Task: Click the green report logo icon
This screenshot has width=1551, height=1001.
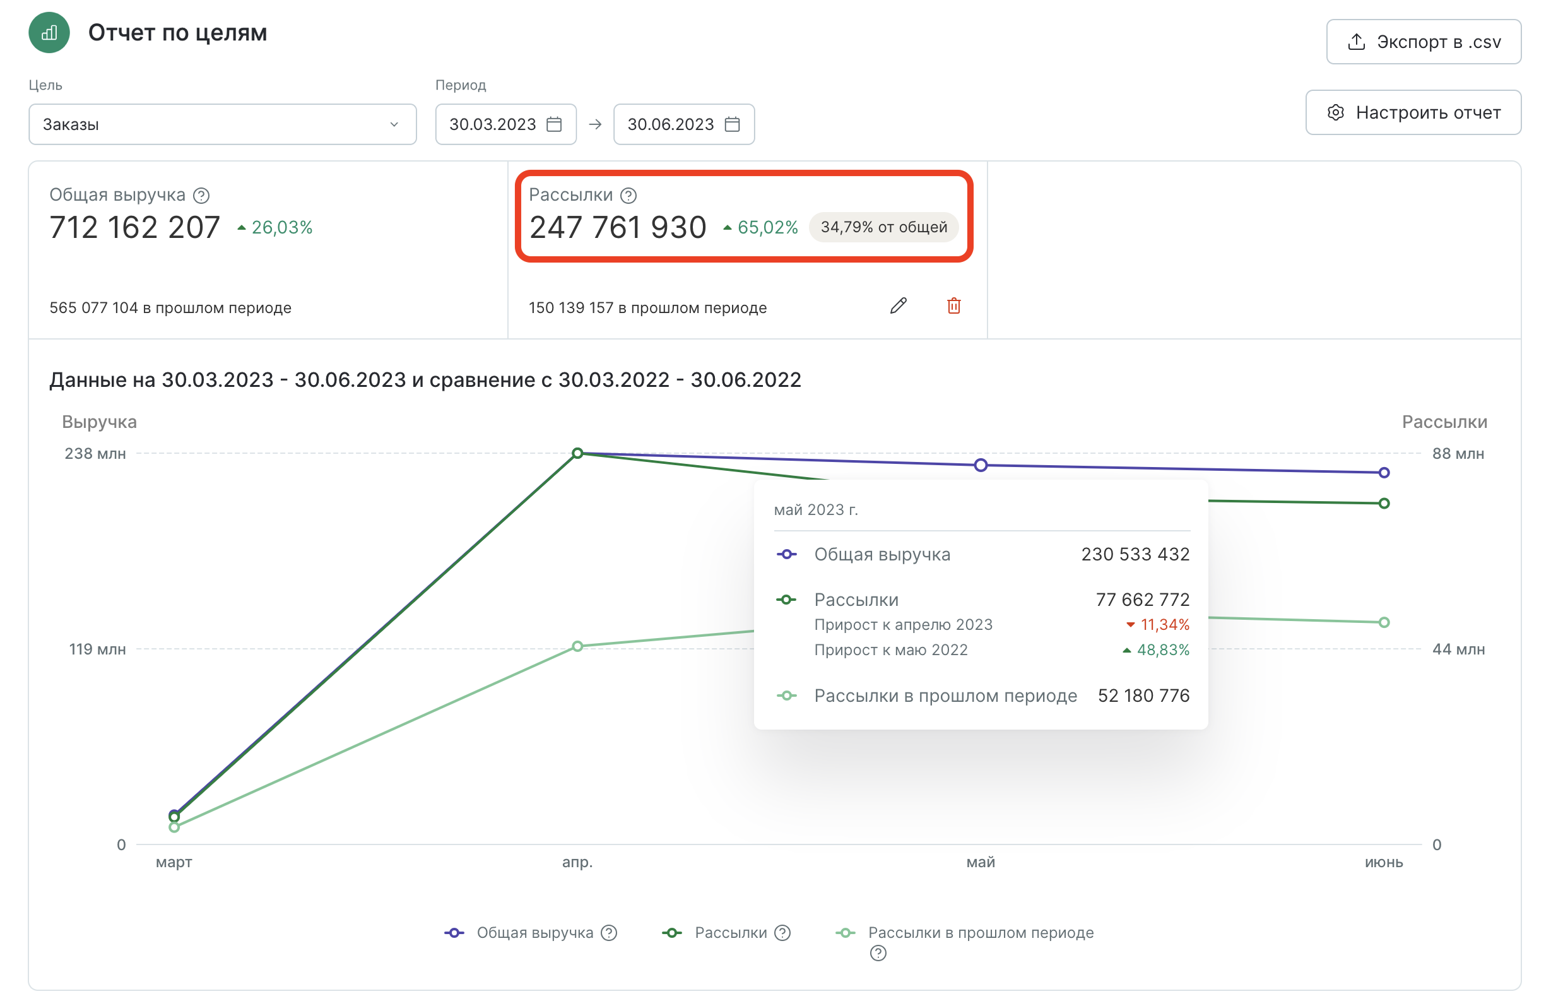Action: click(x=49, y=32)
